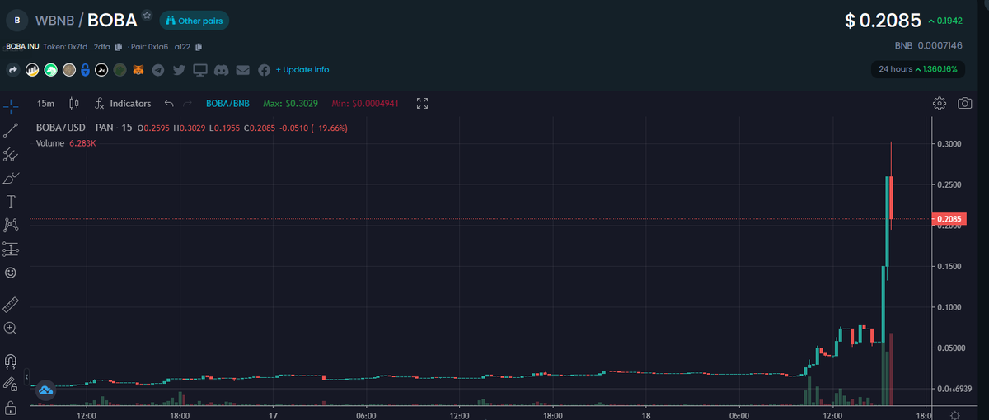Open the website monitor icon

coord(199,70)
